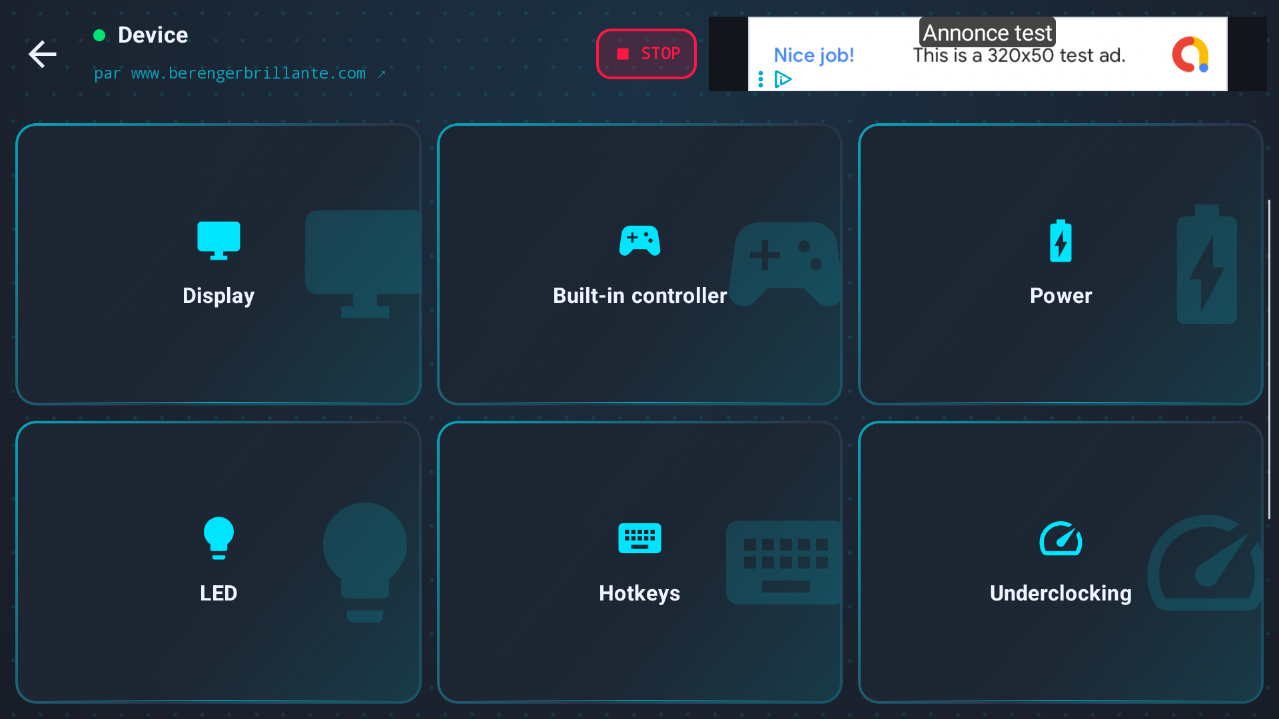Click the green device status dot
Viewport: 1279px width, 719px height.
point(99,35)
